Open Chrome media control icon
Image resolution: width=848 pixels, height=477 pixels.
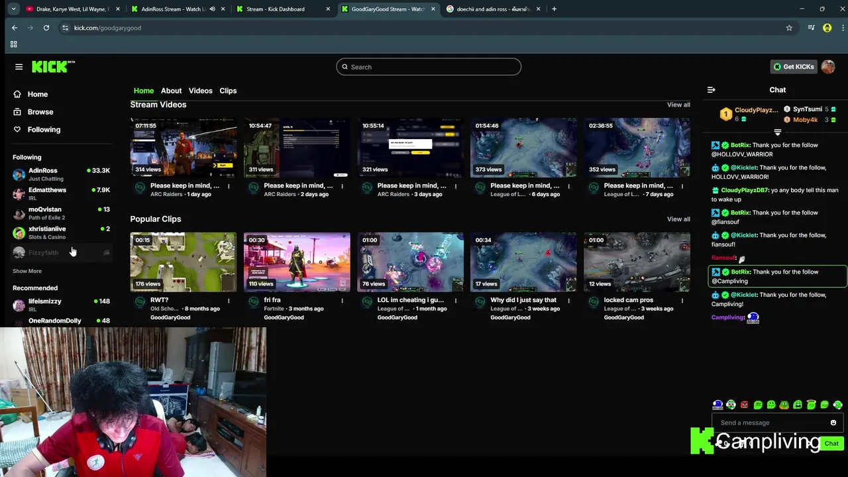point(811,28)
